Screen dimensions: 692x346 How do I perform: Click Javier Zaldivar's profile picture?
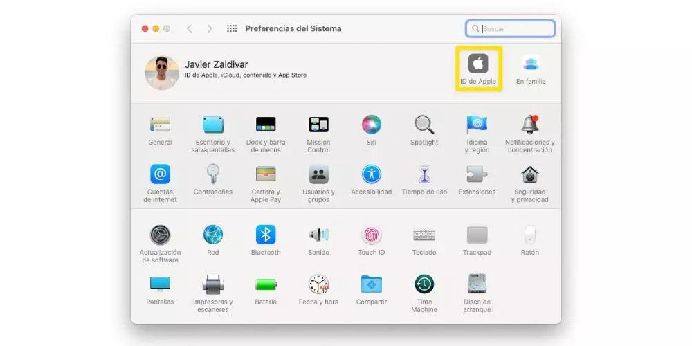click(x=162, y=73)
